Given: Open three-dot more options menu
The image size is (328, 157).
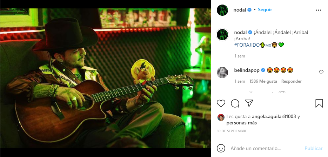Looking at the screenshot, I should tap(319, 10).
